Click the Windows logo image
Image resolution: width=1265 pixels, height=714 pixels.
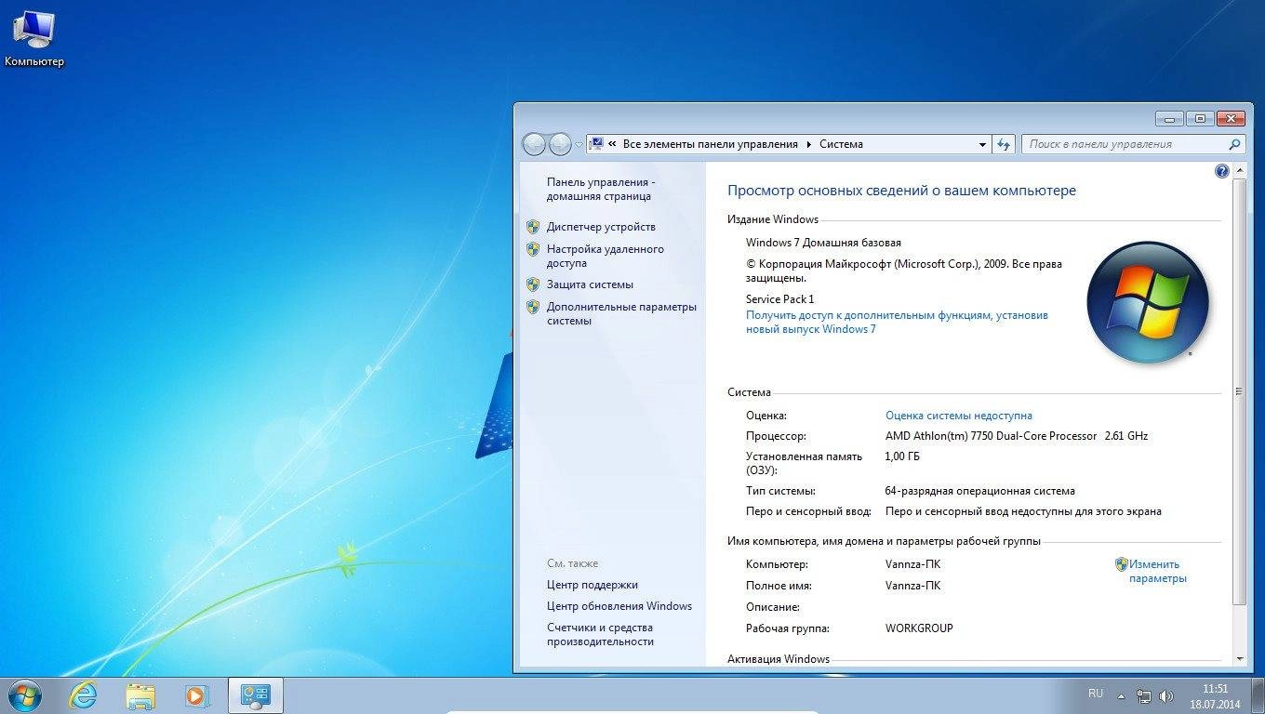1148,302
